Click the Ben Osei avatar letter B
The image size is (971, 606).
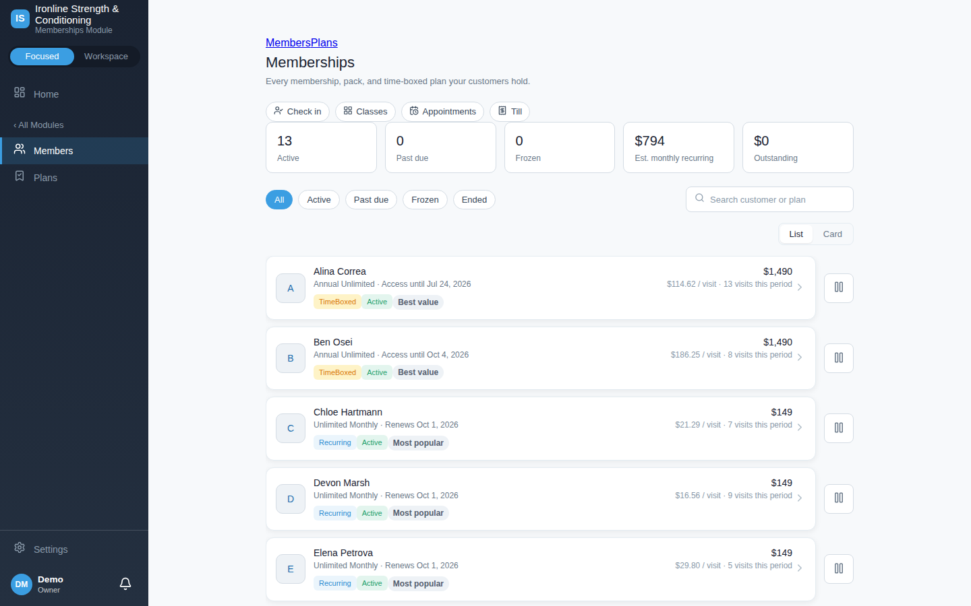click(x=291, y=358)
